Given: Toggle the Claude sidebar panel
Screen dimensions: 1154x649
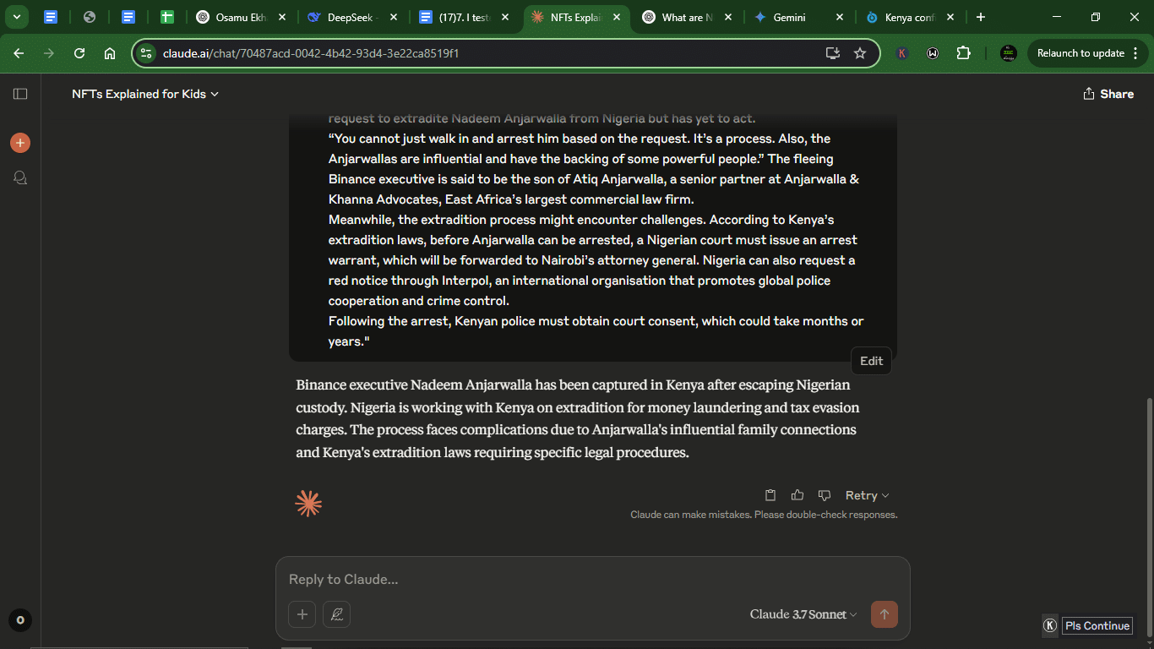Looking at the screenshot, I should 20,94.
